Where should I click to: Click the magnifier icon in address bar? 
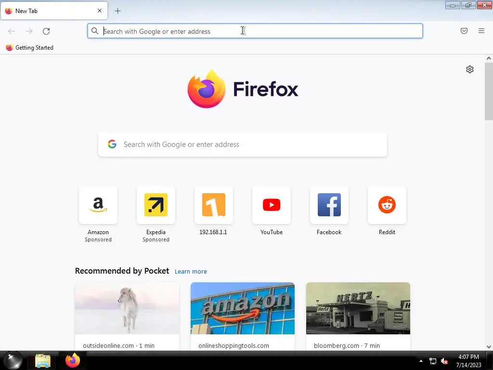[95, 31]
